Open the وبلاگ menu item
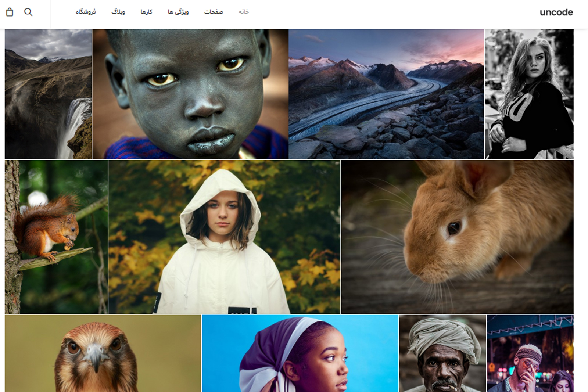The height and width of the screenshot is (392, 588). click(x=118, y=12)
